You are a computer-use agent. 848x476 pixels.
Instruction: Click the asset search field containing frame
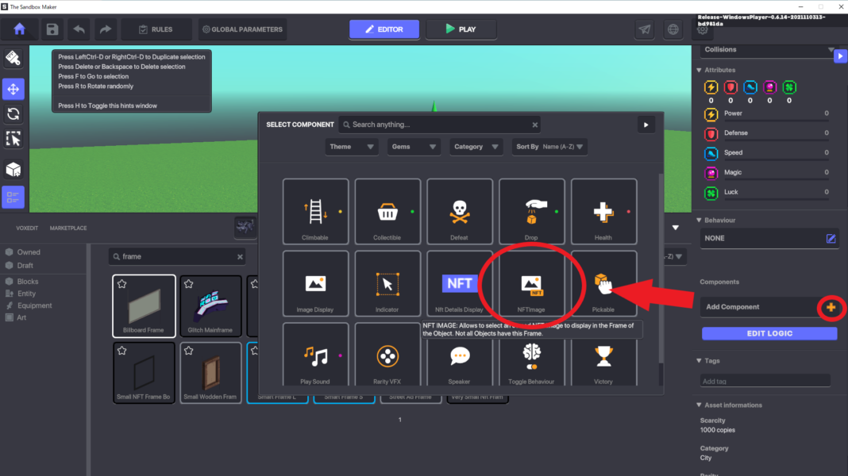point(177,256)
